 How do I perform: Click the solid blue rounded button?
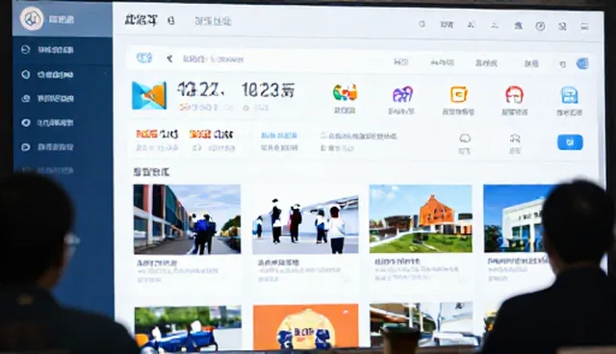(x=570, y=142)
